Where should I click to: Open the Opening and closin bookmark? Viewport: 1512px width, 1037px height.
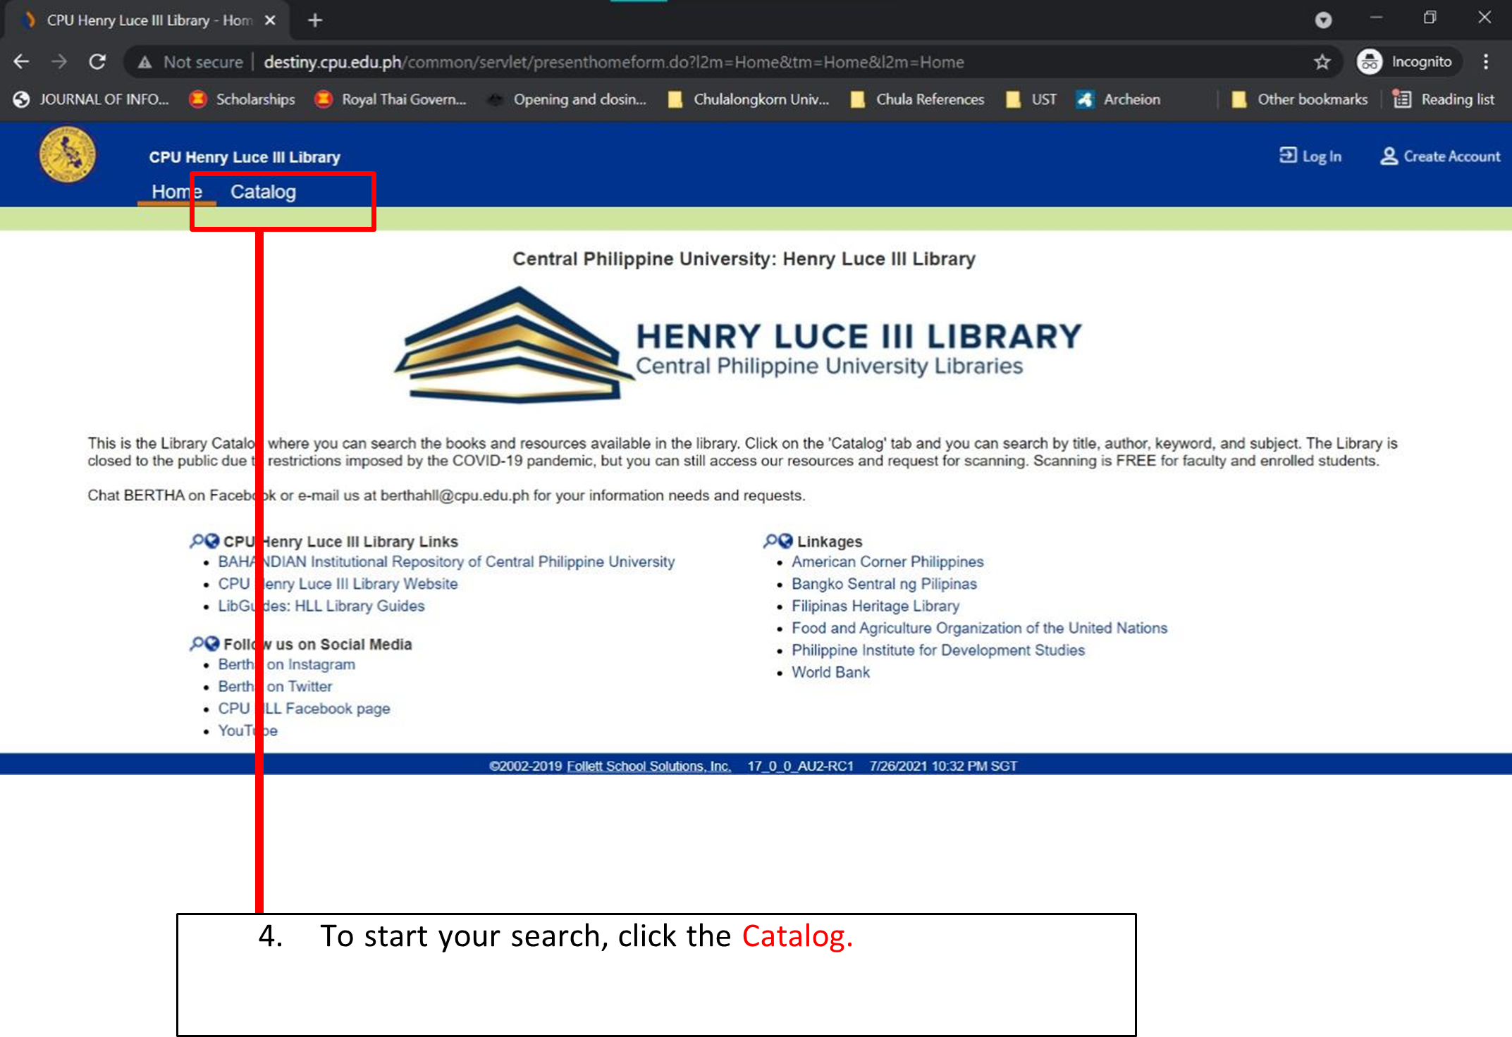coord(567,99)
